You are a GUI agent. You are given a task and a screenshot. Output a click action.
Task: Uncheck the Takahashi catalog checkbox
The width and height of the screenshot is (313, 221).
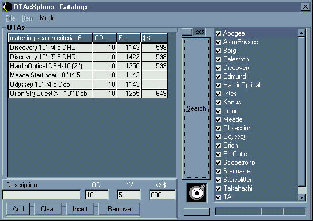click(219, 188)
